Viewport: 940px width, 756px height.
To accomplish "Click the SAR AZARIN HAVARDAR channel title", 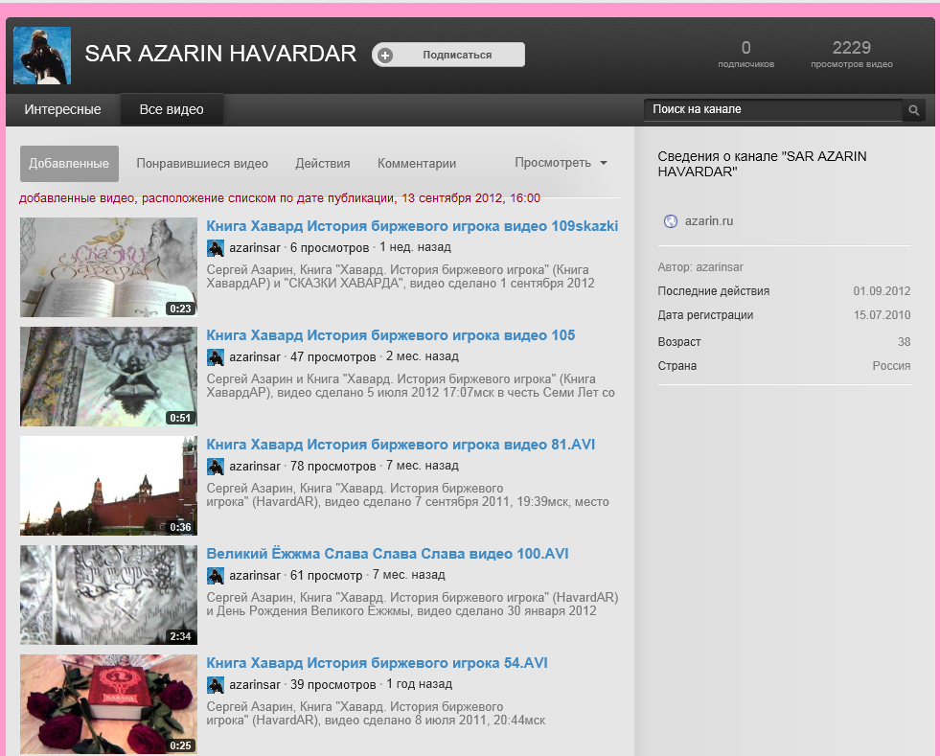I will [220, 54].
